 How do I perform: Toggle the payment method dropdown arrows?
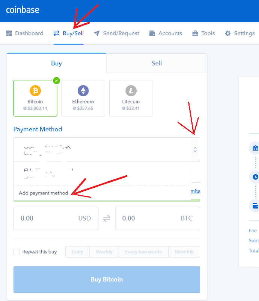[195, 149]
